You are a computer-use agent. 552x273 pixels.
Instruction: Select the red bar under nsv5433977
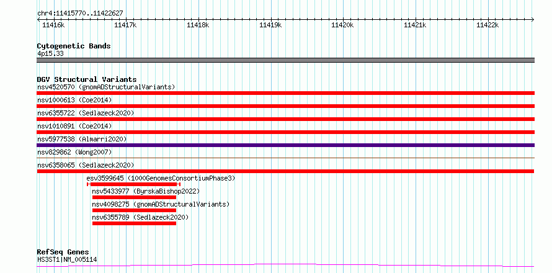pyautogui.click(x=134, y=197)
